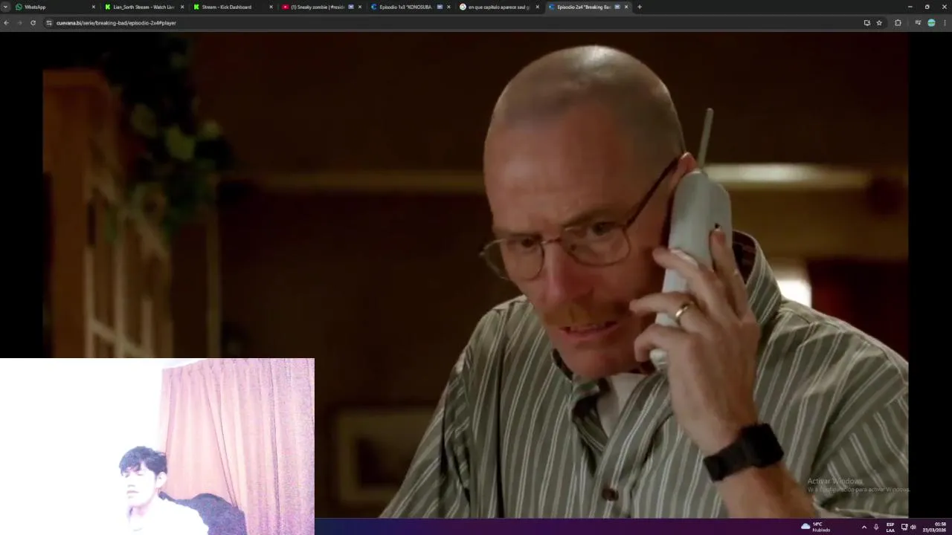
Task: Open the media control button in toolbar
Action: (919, 23)
